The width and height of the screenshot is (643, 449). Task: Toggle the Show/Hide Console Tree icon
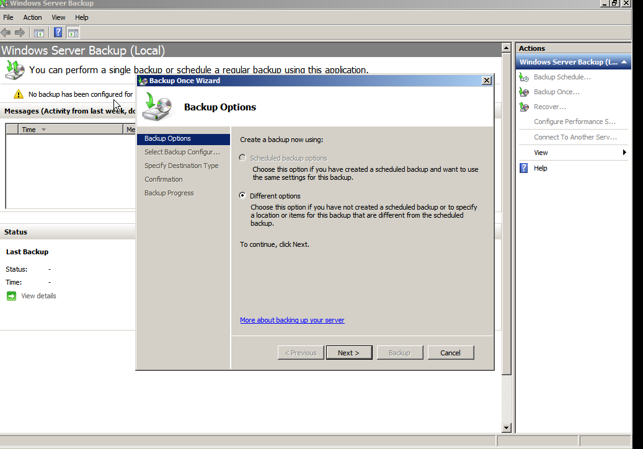tap(39, 33)
